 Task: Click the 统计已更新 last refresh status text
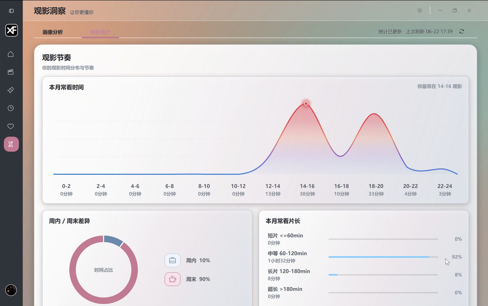click(x=415, y=31)
